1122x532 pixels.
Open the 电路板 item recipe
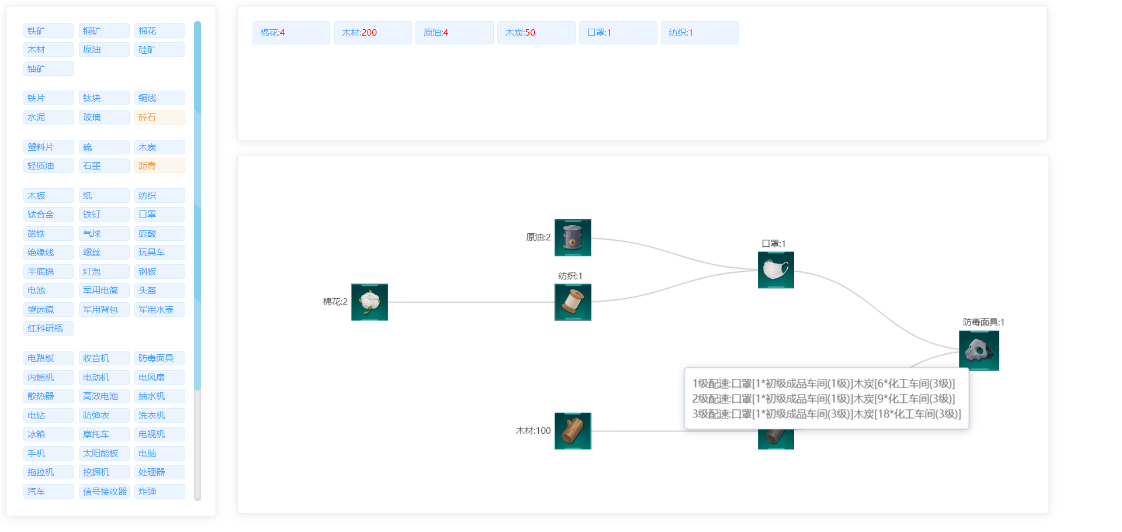(x=49, y=358)
